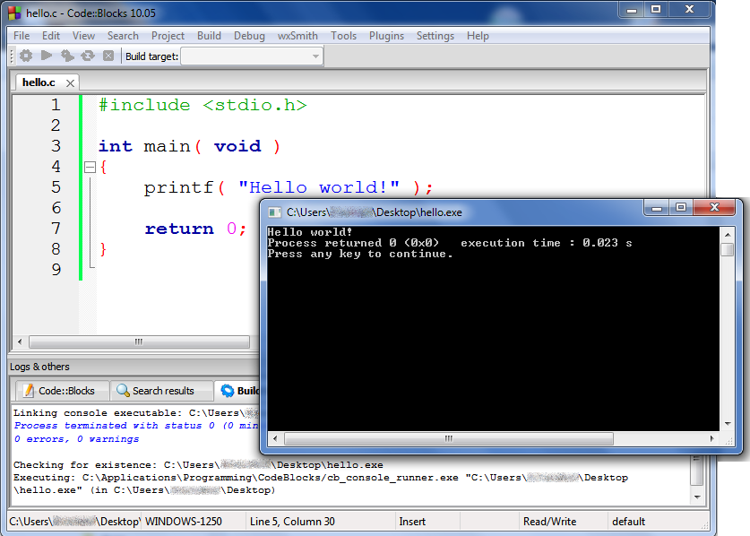This screenshot has width=750, height=536.
Task: Click the Insert mode indicator in status bar
Action: coord(411,521)
